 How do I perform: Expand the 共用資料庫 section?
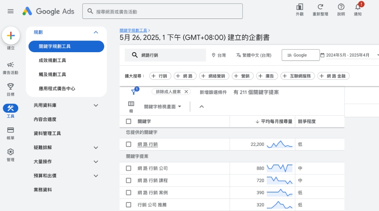[96, 105]
